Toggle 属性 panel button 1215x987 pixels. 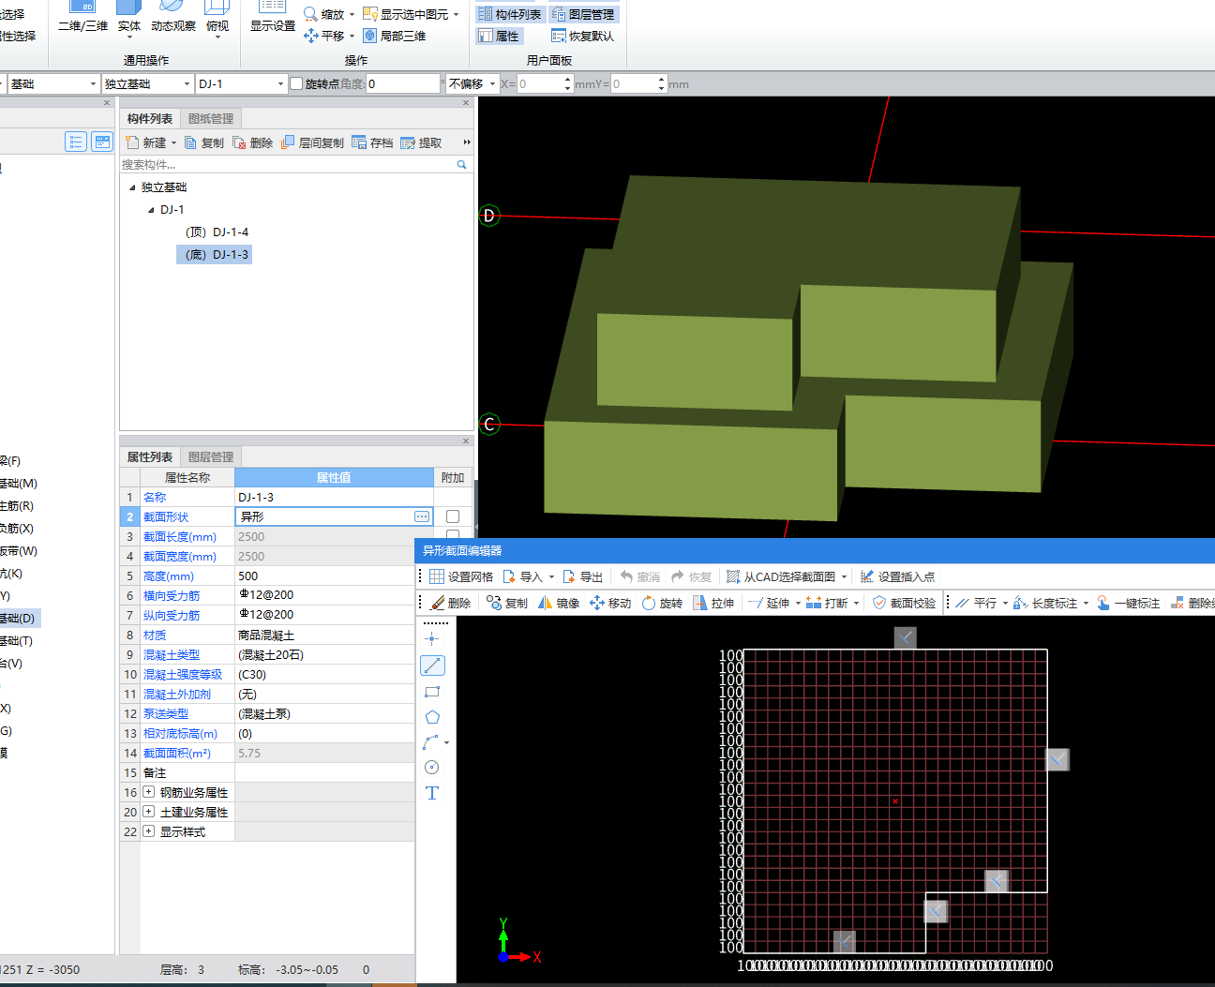coord(499,36)
